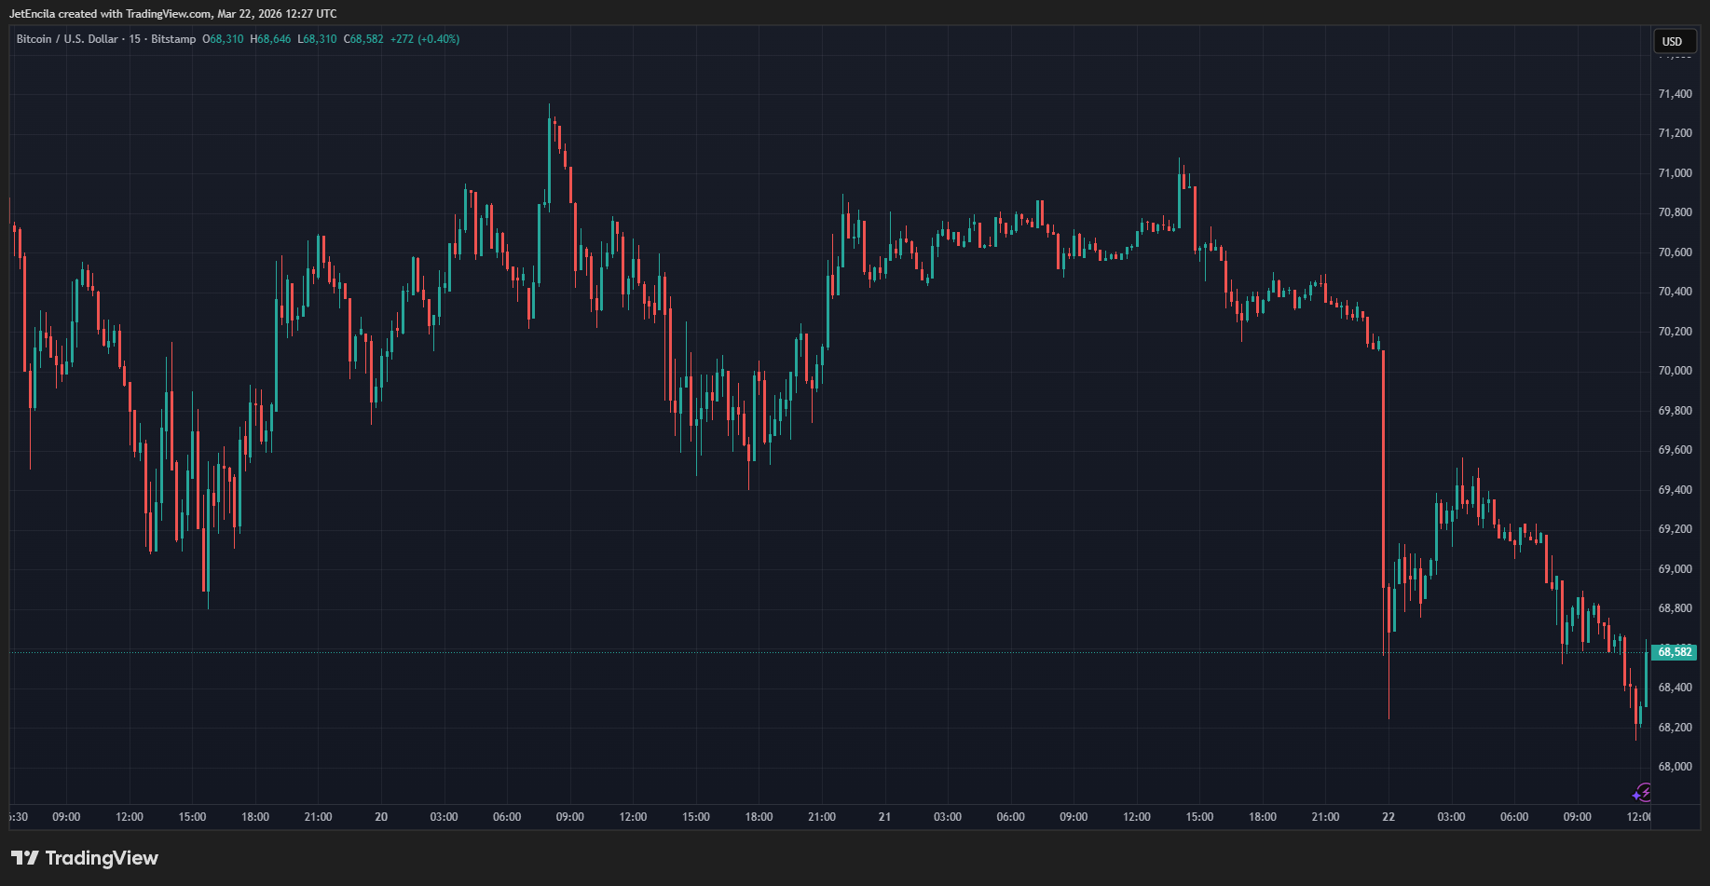Select the date marker 21 on time axis
Viewport: 1710px width, 886px height.
point(884,817)
